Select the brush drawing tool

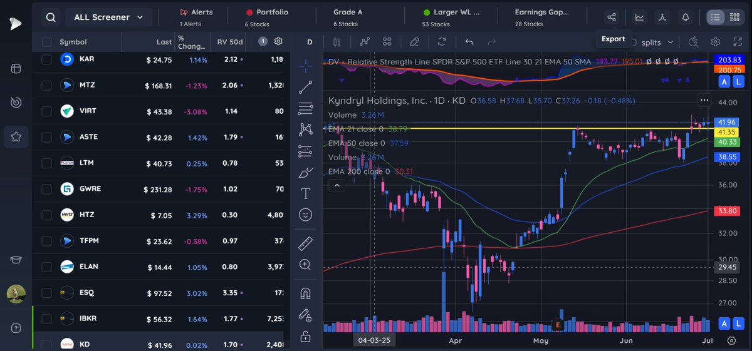(x=306, y=172)
